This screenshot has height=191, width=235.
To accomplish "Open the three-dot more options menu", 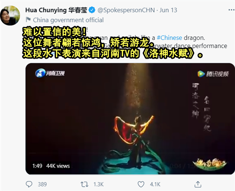I will pos(231,10).
